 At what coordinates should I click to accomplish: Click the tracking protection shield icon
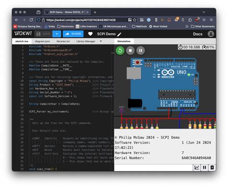pyautogui.click(x=38, y=20)
